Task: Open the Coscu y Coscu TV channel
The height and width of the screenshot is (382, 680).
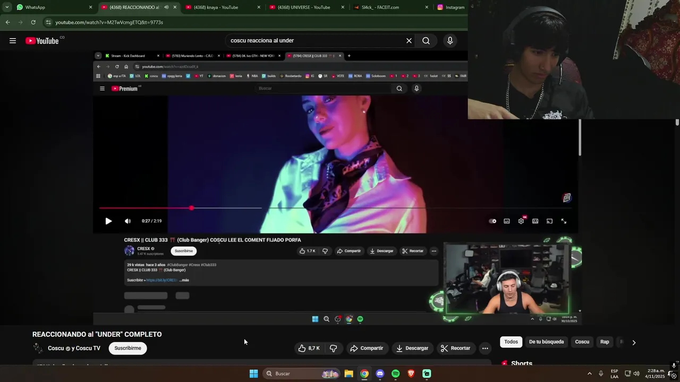Action: [74, 348]
